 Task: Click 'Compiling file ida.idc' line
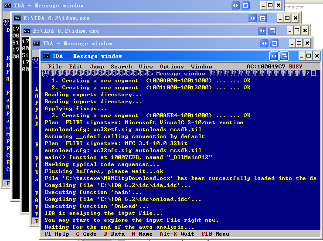click(x=118, y=185)
